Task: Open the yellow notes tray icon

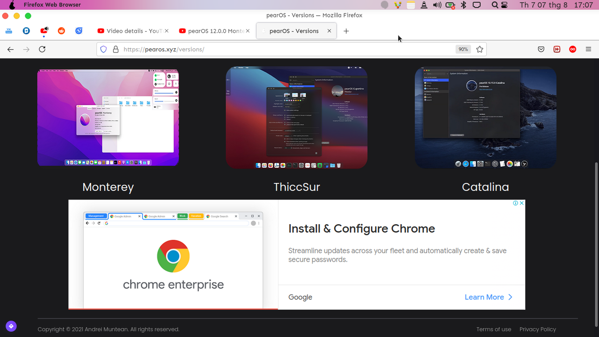Action: coord(411,5)
